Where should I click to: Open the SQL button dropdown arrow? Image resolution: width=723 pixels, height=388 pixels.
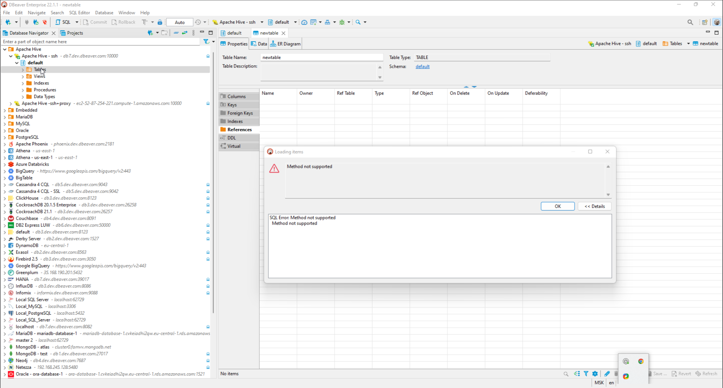(x=77, y=22)
